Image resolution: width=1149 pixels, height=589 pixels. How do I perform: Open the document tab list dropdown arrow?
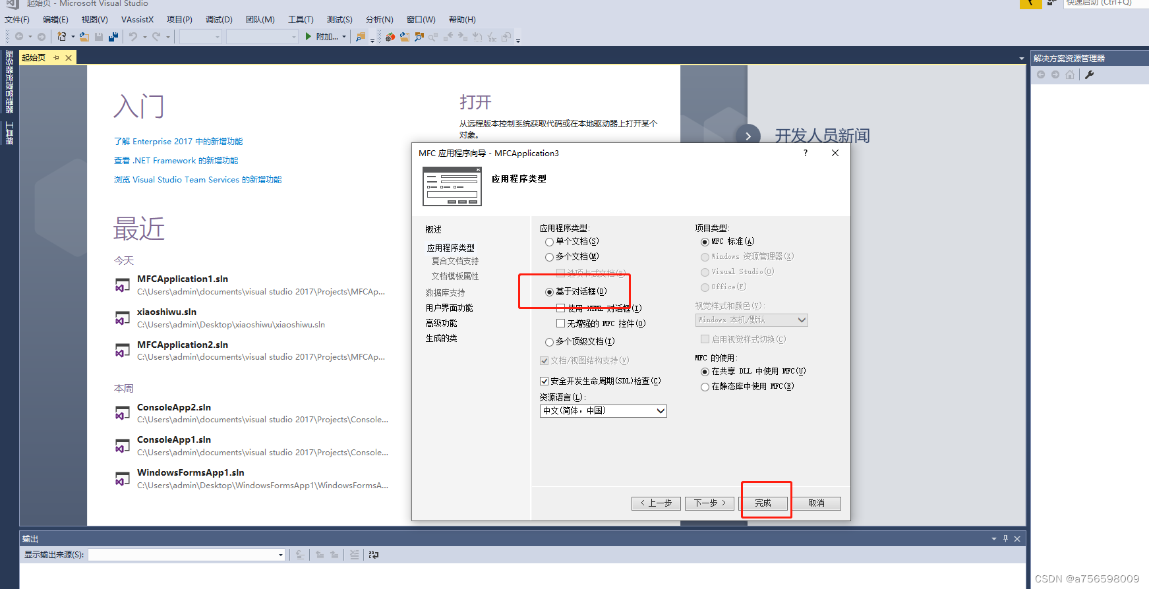[x=1022, y=59]
